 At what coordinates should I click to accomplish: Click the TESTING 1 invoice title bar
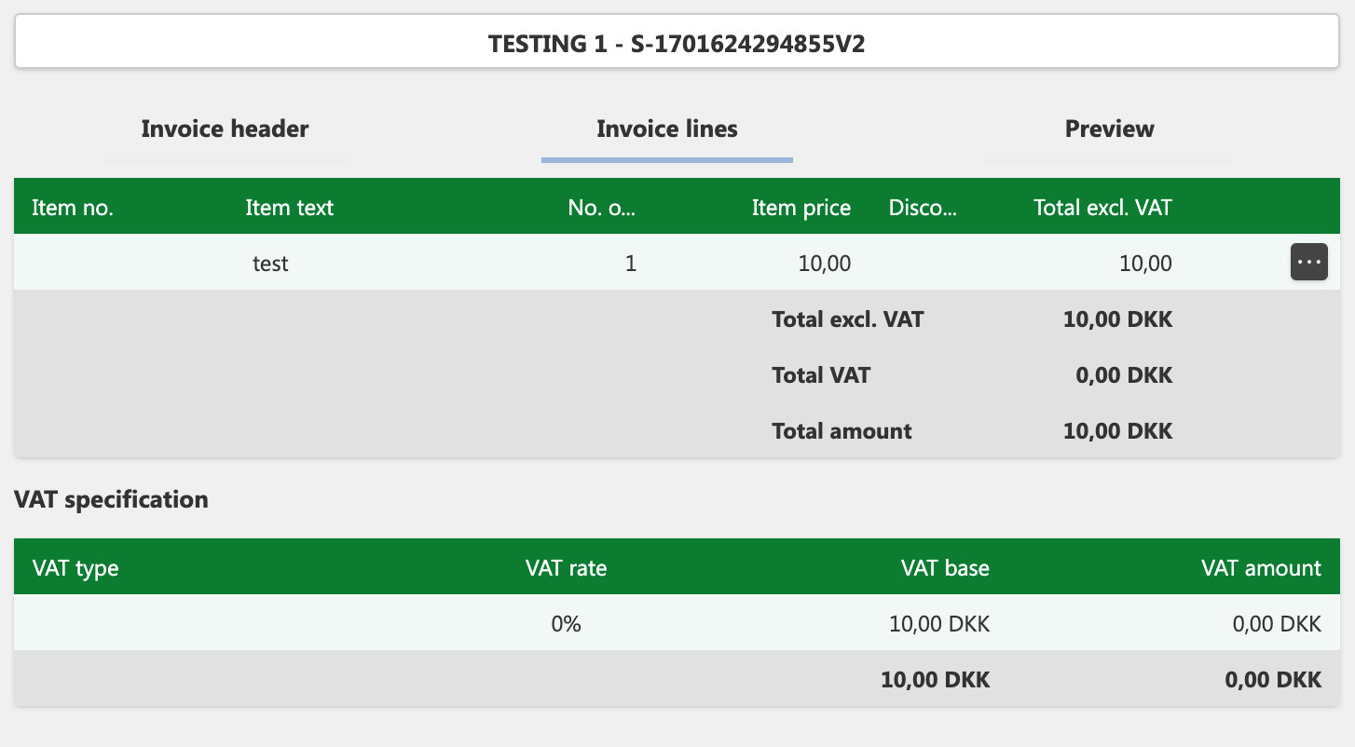pos(677,42)
